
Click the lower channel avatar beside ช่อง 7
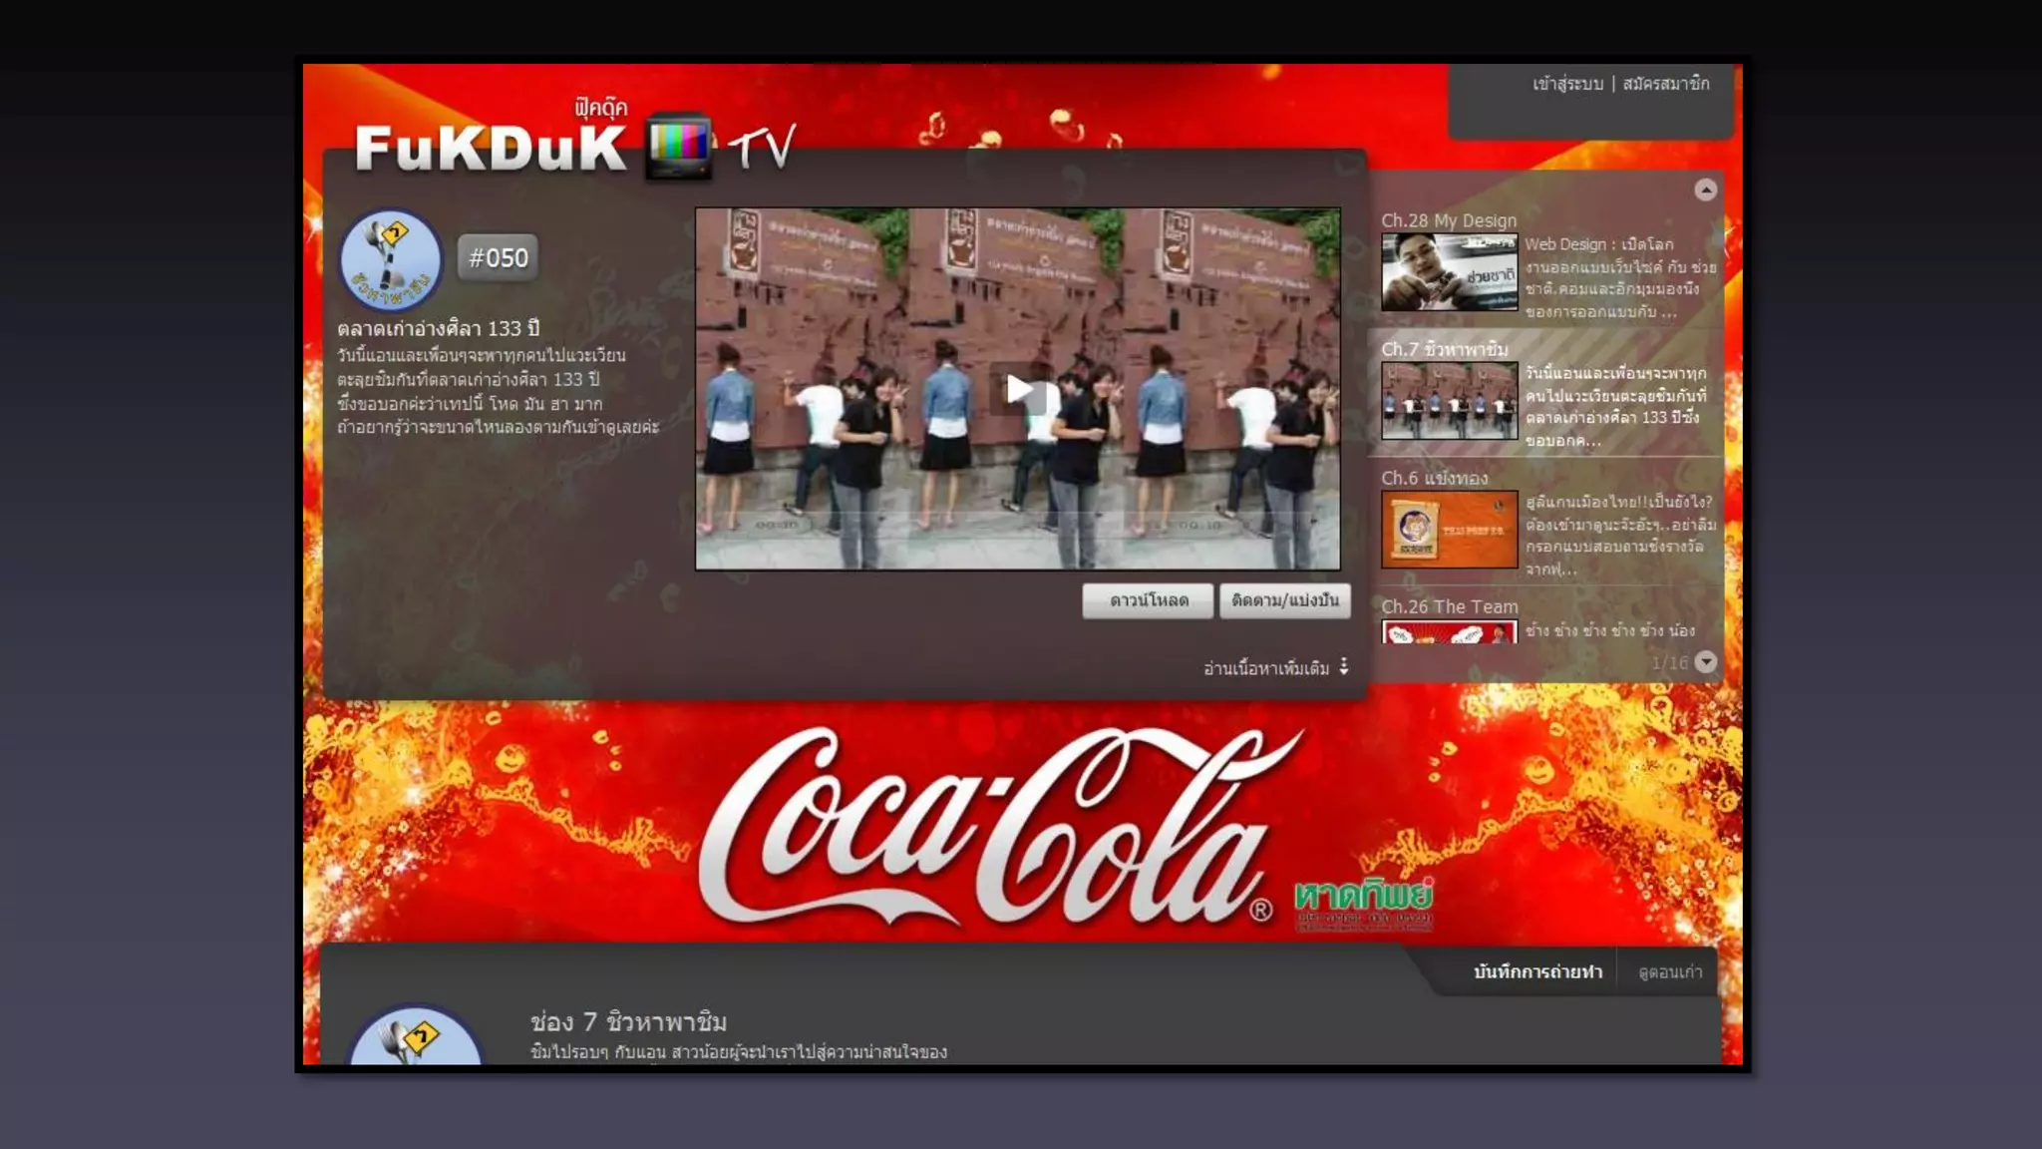pos(416,1037)
